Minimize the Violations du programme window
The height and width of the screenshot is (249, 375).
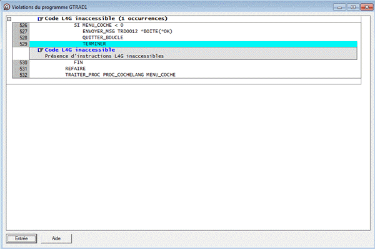(339, 7)
